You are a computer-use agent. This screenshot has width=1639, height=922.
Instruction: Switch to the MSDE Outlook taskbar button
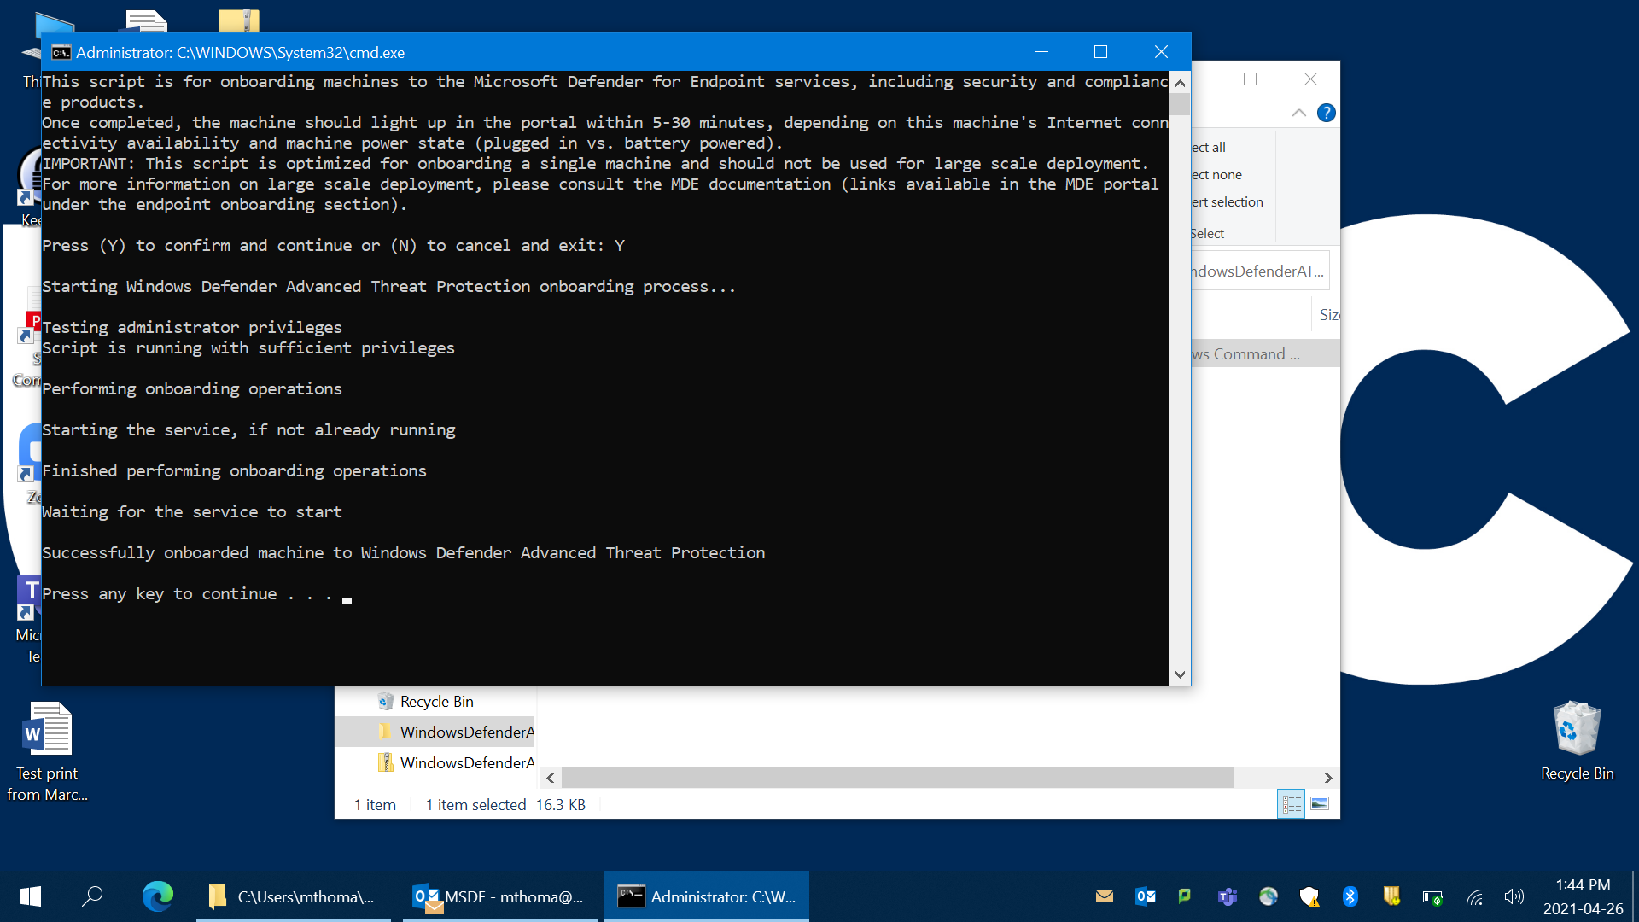pyautogui.click(x=500, y=896)
